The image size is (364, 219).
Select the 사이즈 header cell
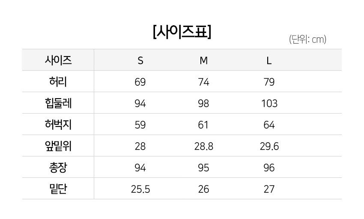tap(58, 60)
